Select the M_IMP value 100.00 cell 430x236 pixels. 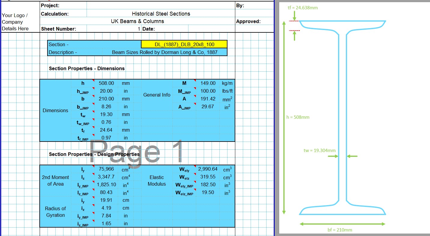tap(208, 91)
